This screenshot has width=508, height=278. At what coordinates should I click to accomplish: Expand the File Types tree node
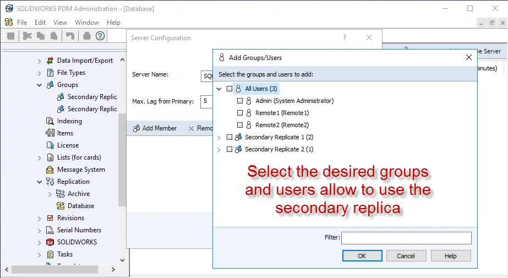pos(39,73)
